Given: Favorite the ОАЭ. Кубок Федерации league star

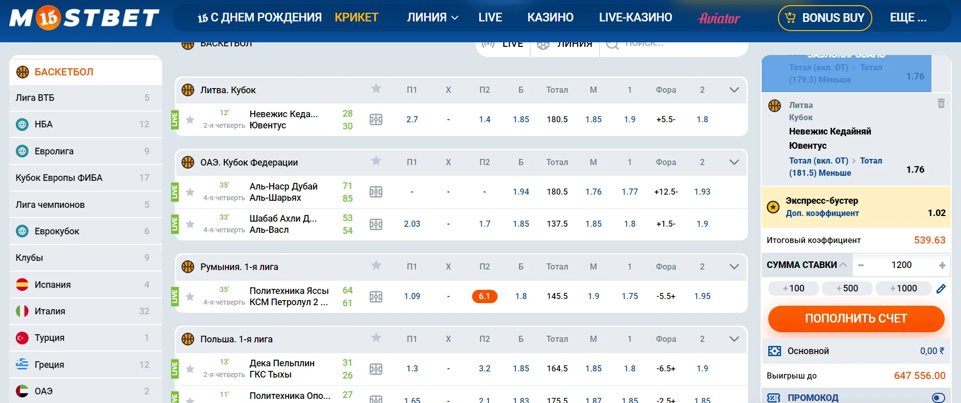Looking at the screenshot, I should (x=376, y=162).
